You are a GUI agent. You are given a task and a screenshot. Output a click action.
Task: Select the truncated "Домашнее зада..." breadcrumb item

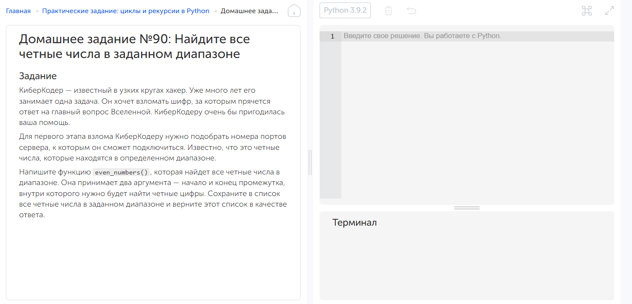tap(249, 11)
